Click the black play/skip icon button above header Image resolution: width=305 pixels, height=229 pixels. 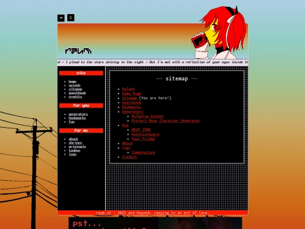[61, 18]
